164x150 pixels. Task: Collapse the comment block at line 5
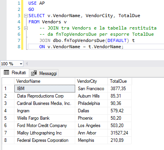26,28
